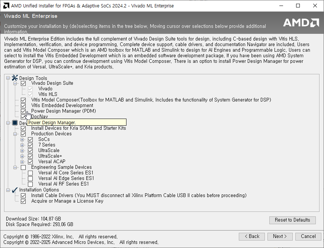The width and height of the screenshot is (324, 248).
Task: Click Disk Space Required: 293.06 GB text
Action: pos(39,225)
